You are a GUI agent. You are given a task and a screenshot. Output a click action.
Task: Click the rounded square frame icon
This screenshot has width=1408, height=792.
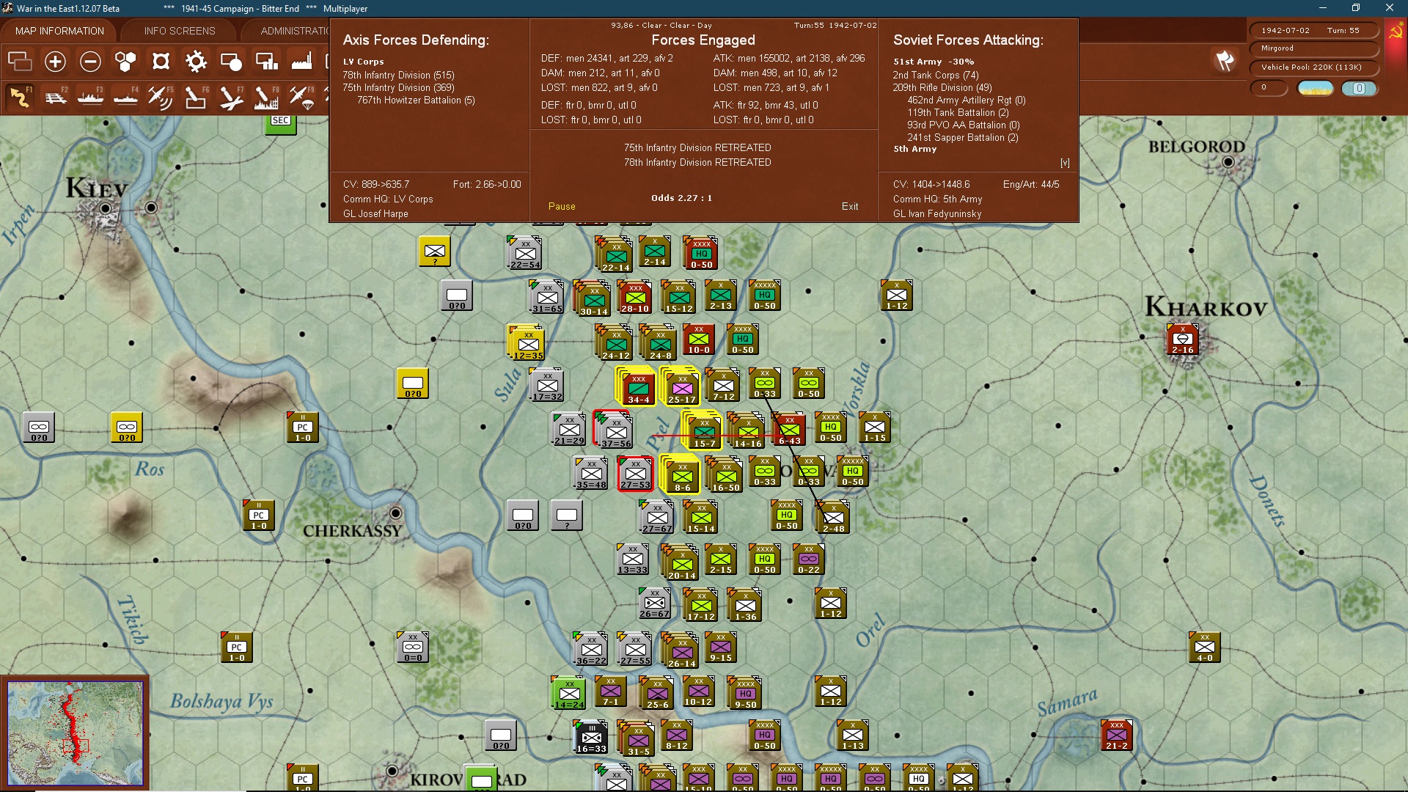tap(161, 62)
